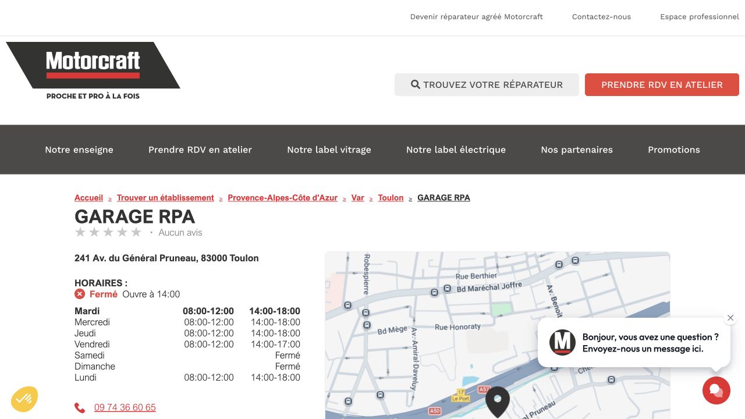The height and width of the screenshot is (419, 745).
Task: Click the Samedi Fermé row
Action: click(187, 356)
